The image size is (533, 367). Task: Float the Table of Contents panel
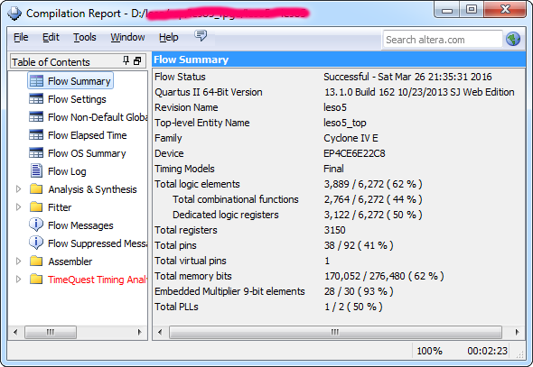coord(137,61)
